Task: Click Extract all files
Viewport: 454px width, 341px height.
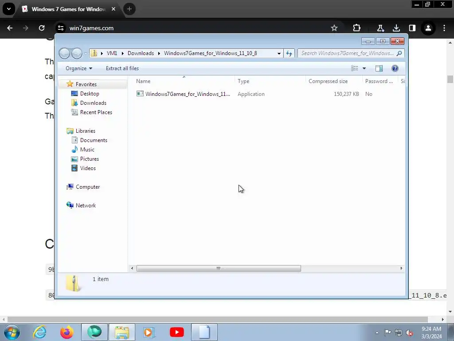Action: 122,68
